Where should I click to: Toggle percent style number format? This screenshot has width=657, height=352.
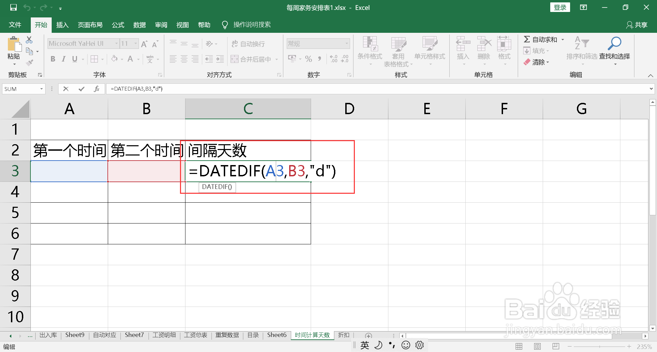309,59
